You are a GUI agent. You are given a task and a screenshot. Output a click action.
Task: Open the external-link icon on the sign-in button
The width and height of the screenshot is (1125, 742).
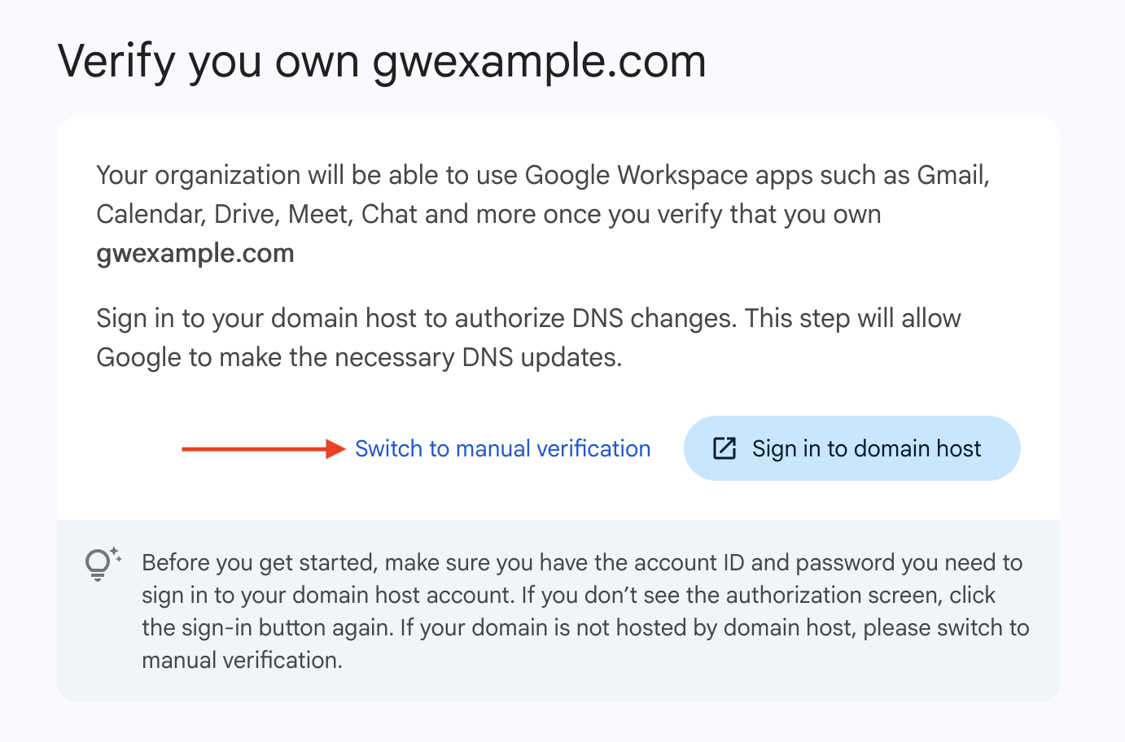click(x=724, y=448)
